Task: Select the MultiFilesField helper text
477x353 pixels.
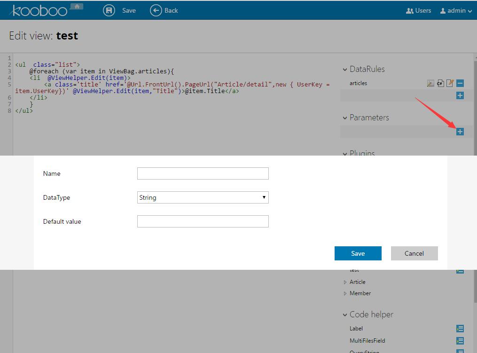Action: point(368,341)
